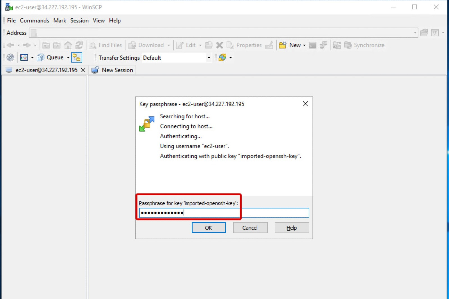The width and height of the screenshot is (449, 299).
Task: Open the View menu
Action: [99, 20]
